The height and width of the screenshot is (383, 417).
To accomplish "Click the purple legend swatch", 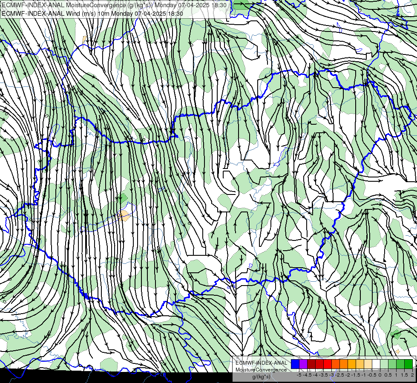I will (x=303, y=364).
